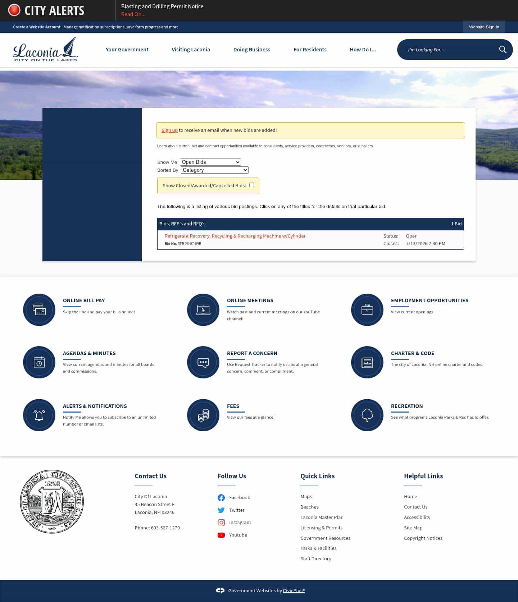Viewport: 518px width, 602px height.
Task: Click the Charter & Code document icon
Action: (x=367, y=362)
